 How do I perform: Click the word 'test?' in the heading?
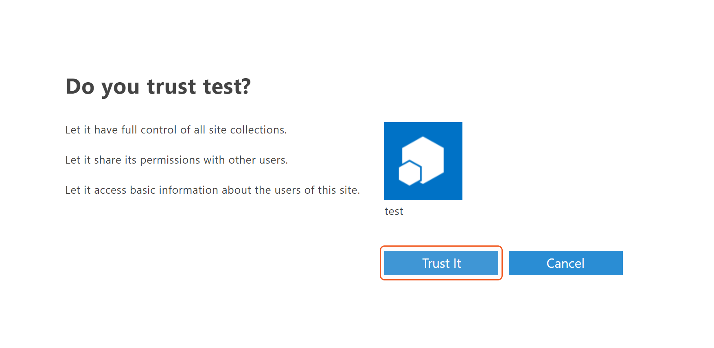227,87
